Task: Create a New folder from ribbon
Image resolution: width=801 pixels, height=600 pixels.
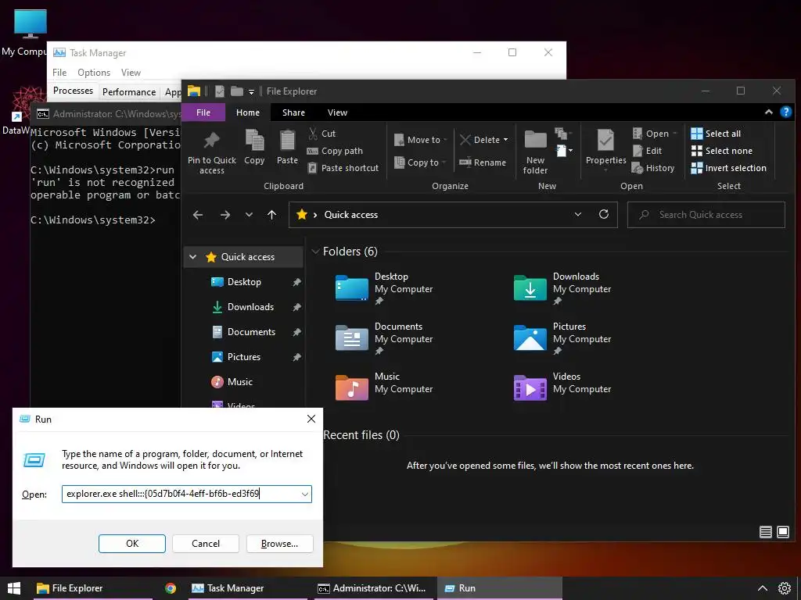Action: pos(535,152)
